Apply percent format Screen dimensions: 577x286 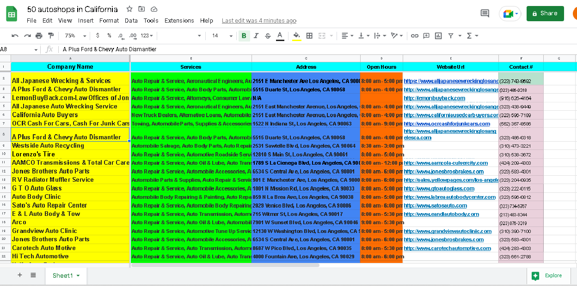[109, 36]
